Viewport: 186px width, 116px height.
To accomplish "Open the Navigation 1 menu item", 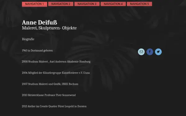I will click(x=34, y=4).
